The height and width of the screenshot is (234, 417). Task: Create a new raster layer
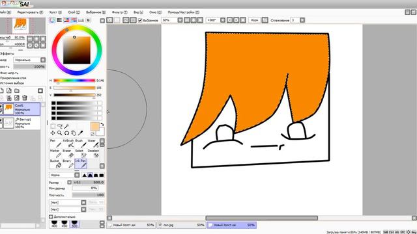click(x=2, y=91)
